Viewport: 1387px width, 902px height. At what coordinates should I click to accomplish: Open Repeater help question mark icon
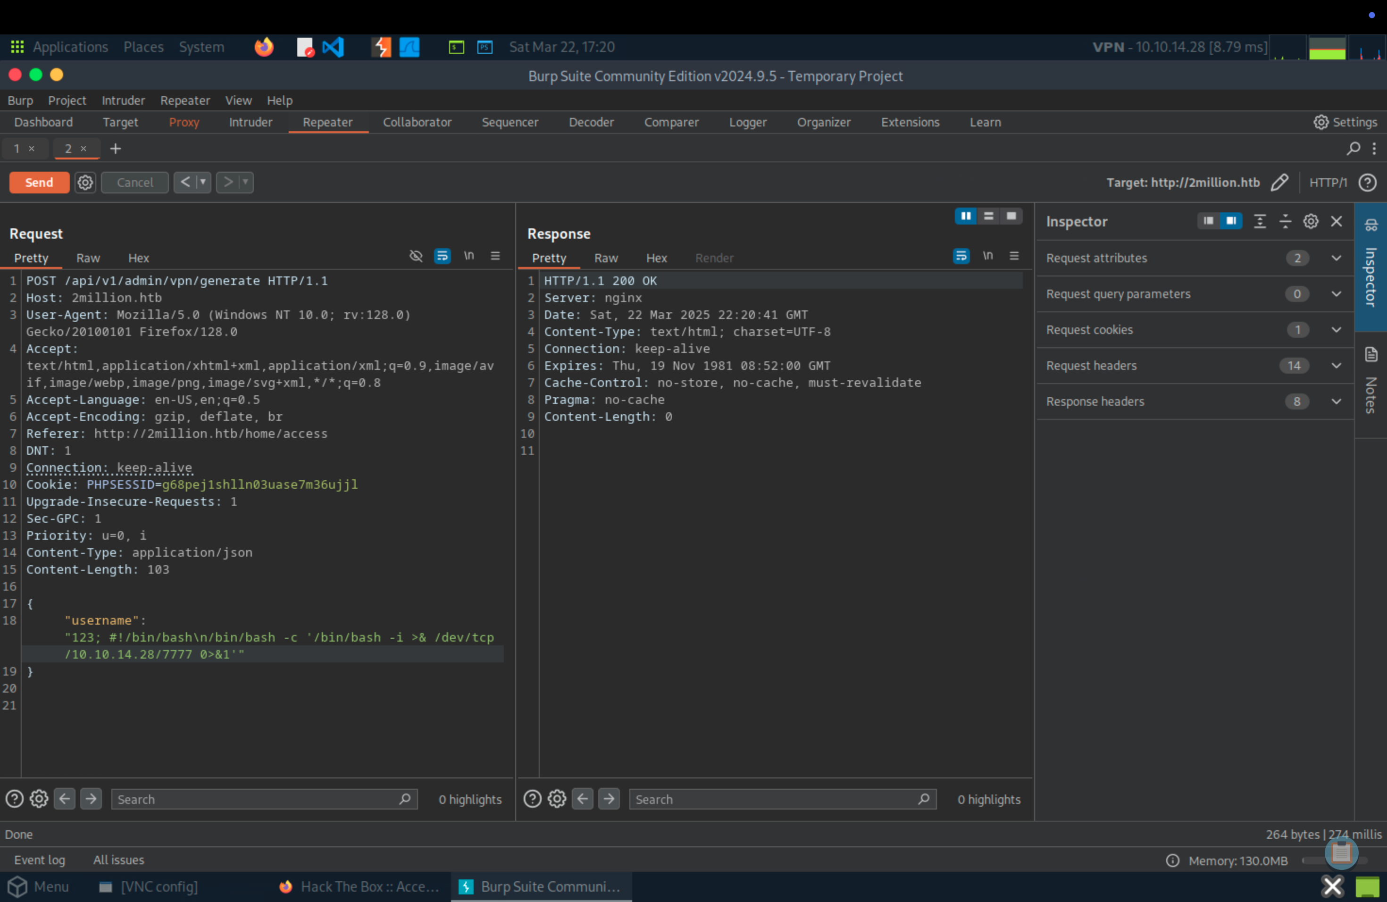click(1367, 183)
